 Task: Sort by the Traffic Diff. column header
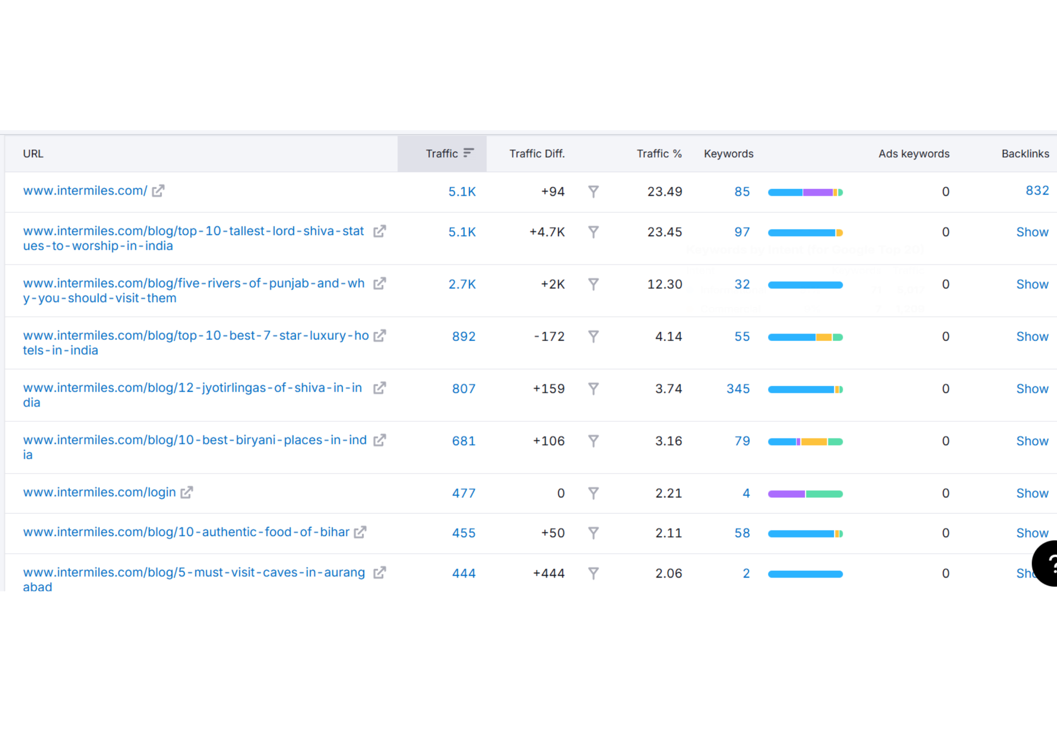[537, 154]
